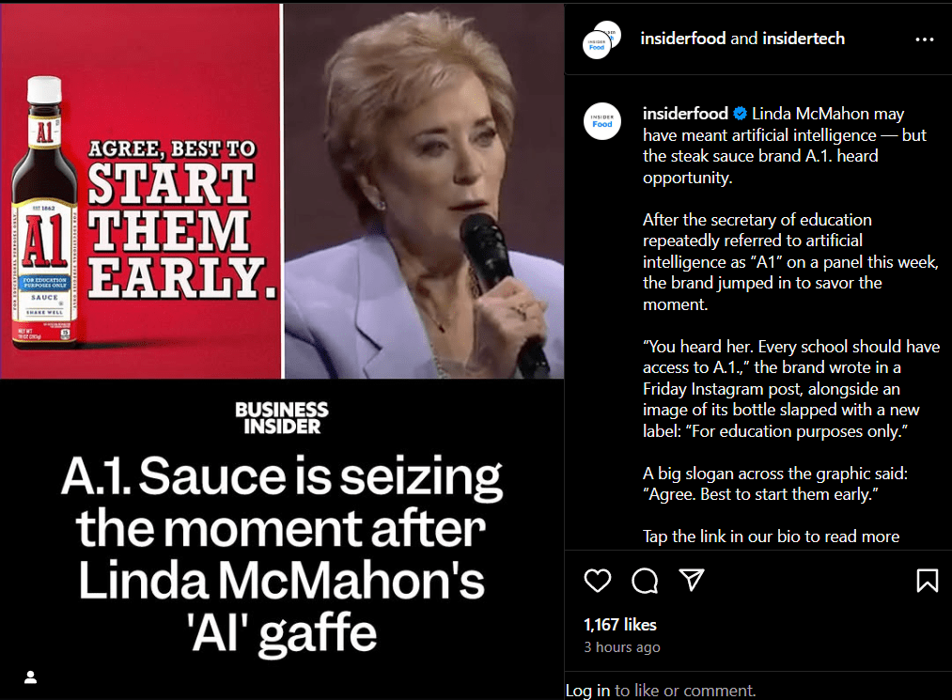
Task: Like the post with the heart icon
Action: pyautogui.click(x=598, y=581)
